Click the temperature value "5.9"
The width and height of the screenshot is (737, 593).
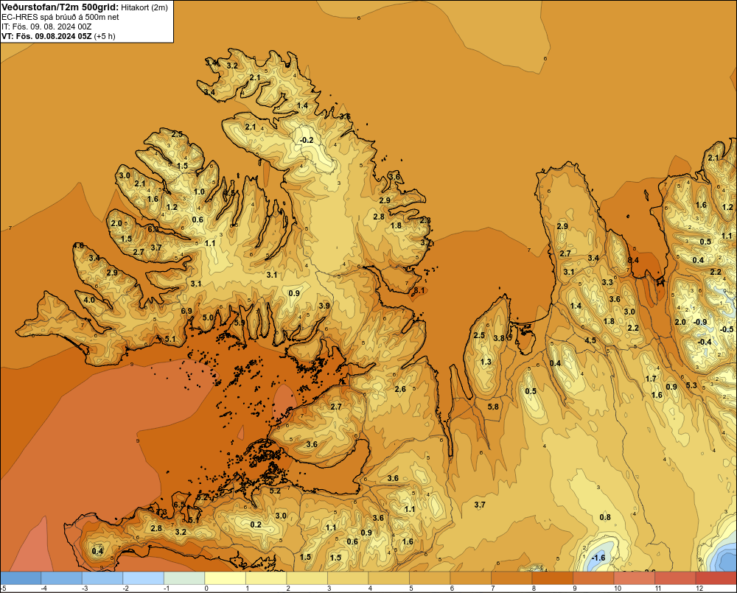click(x=240, y=323)
